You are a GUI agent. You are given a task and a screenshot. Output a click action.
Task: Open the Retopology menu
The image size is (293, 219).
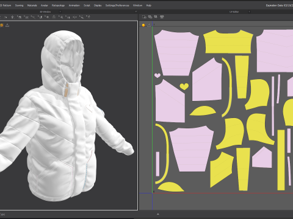(x=58, y=5)
